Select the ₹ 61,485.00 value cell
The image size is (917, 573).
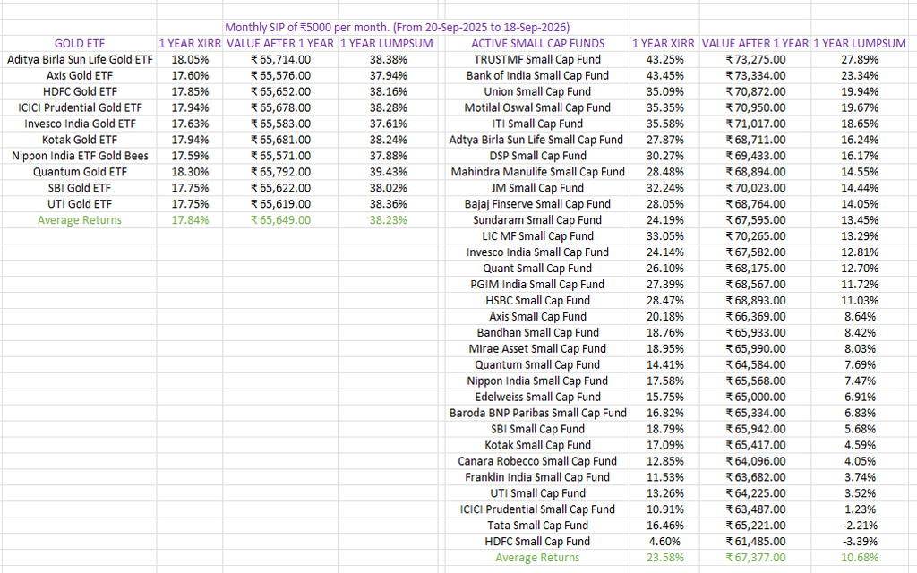pyautogui.click(x=756, y=542)
